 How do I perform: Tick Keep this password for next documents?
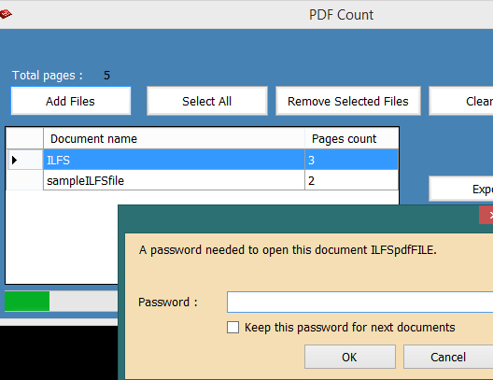(233, 327)
